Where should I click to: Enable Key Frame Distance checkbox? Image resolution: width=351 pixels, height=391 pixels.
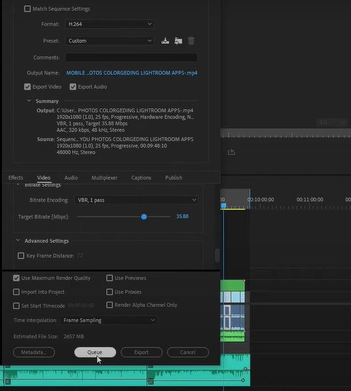coord(21,256)
